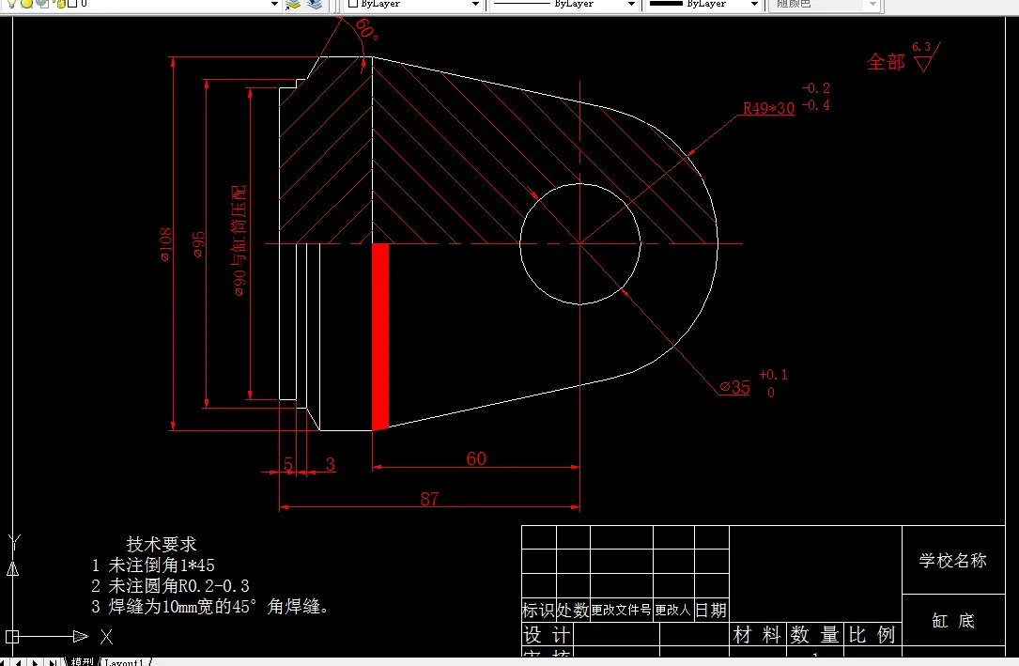Click the Layer Previous icon

[315, 4]
